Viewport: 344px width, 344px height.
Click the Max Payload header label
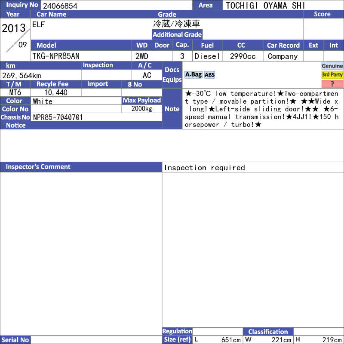pos(142,100)
